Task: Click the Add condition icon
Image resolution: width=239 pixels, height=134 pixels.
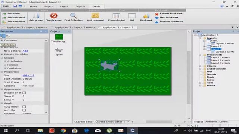Action: pyautogui.click(x=4, y=22)
